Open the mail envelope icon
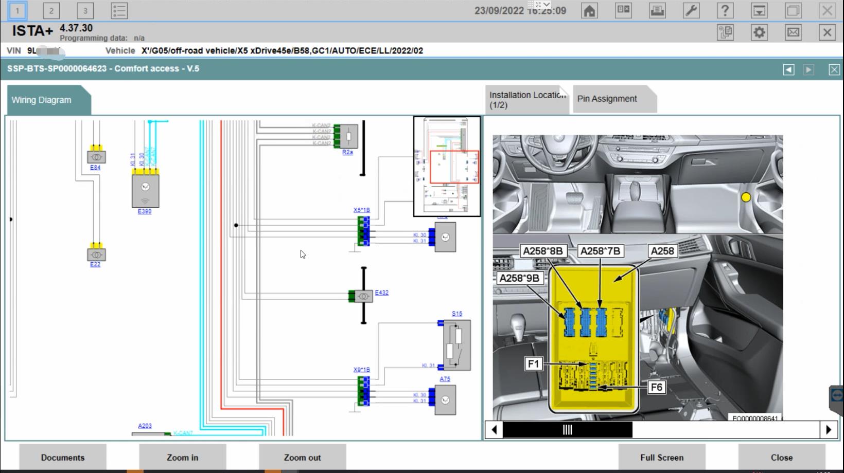844x473 pixels. (793, 32)
